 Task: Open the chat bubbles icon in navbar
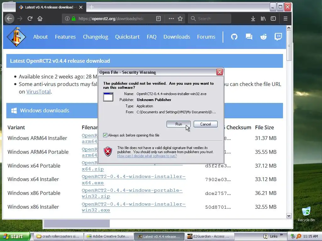(x=249, y=37)
